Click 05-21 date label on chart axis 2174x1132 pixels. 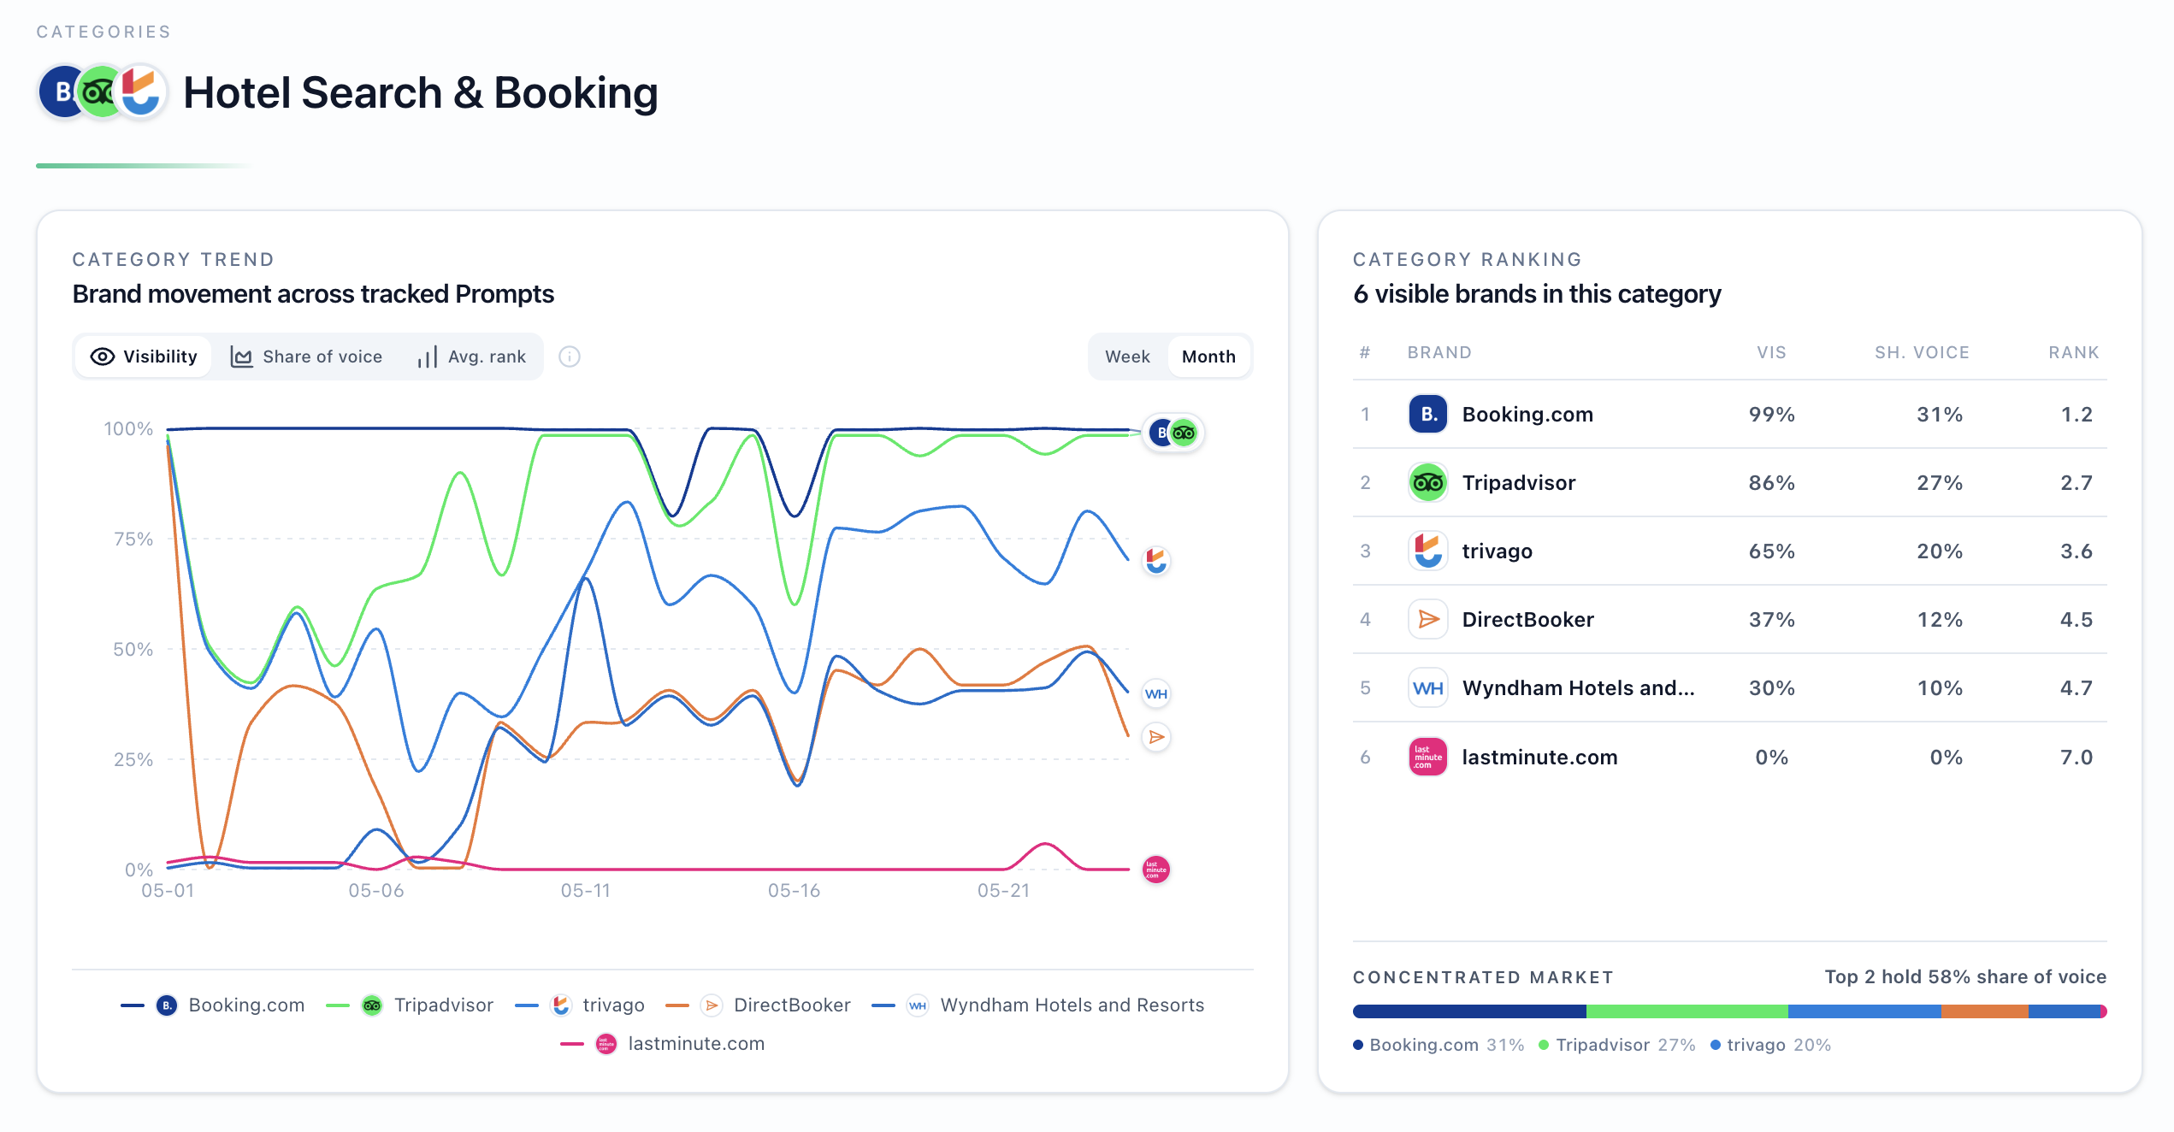(1003, 891)
